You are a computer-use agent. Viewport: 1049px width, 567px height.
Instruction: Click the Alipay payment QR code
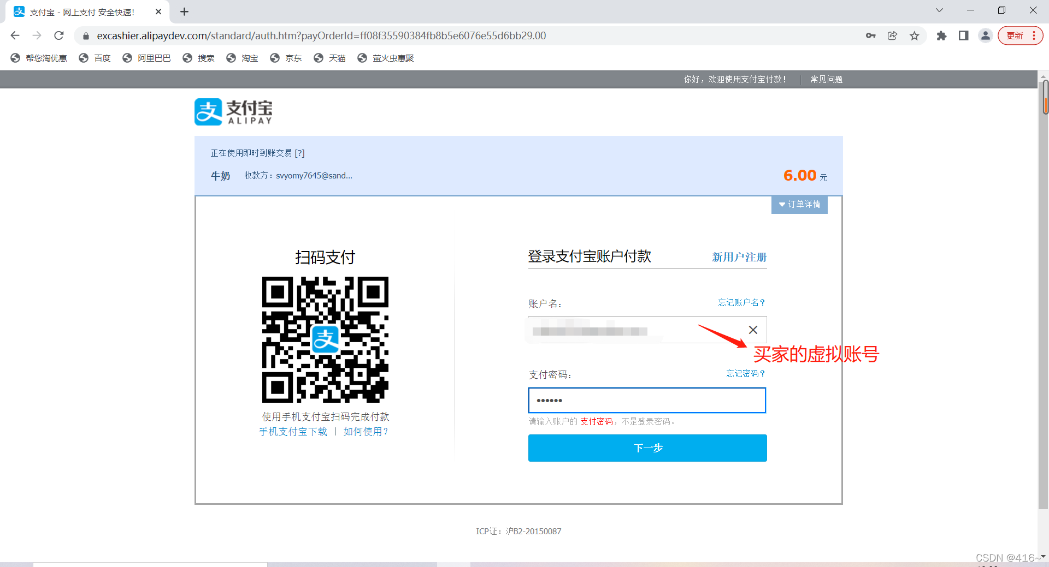pyautogui.click(x=325, y=339)
